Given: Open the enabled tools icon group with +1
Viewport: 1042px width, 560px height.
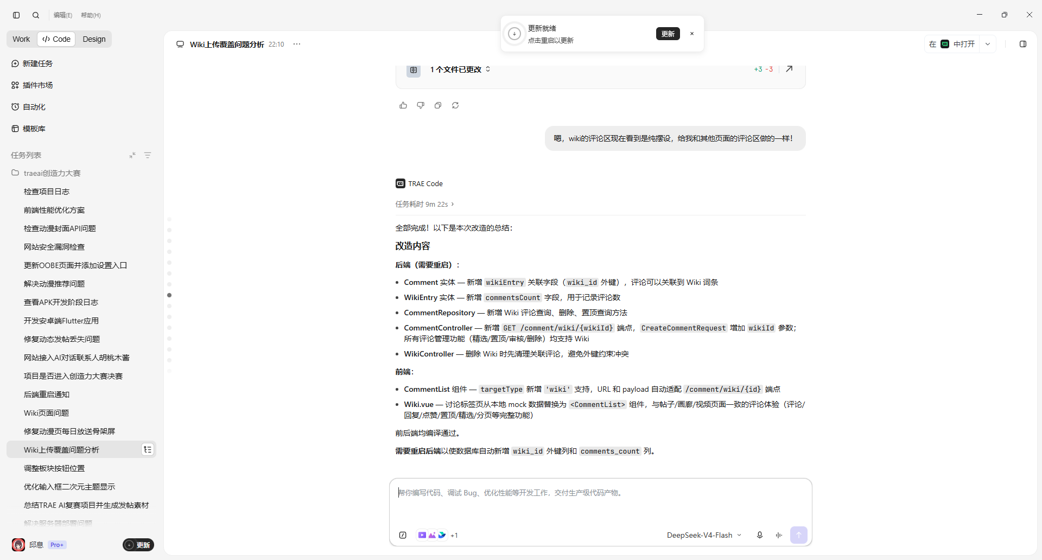Looking at the screenshot, I should (x=437, y=535).
